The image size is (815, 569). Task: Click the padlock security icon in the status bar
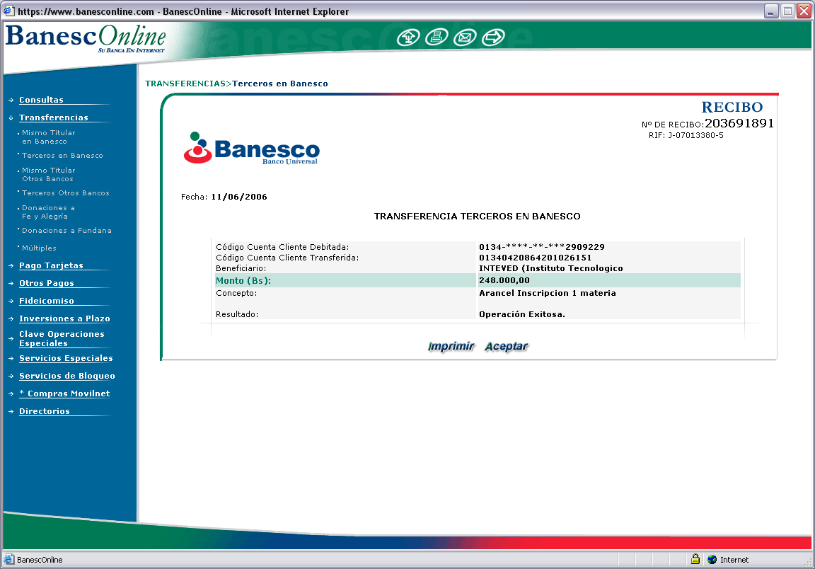695,559
